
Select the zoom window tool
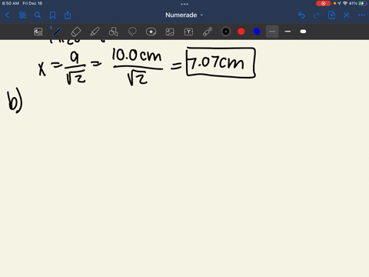click(38, 32)
